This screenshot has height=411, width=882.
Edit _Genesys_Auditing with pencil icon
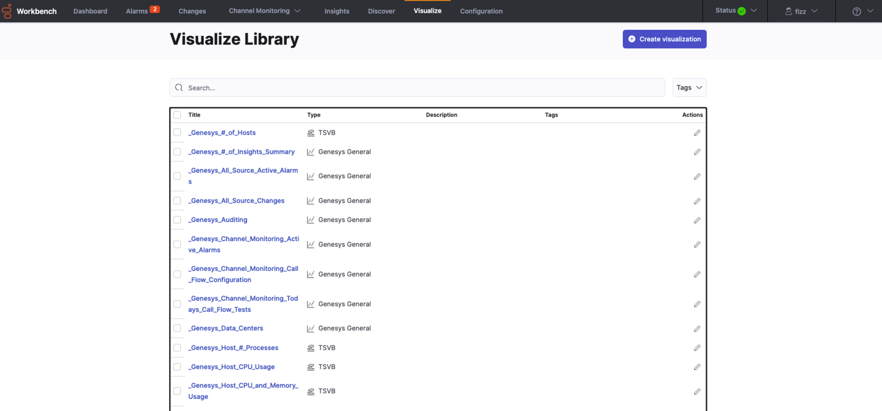pos(697,220)
